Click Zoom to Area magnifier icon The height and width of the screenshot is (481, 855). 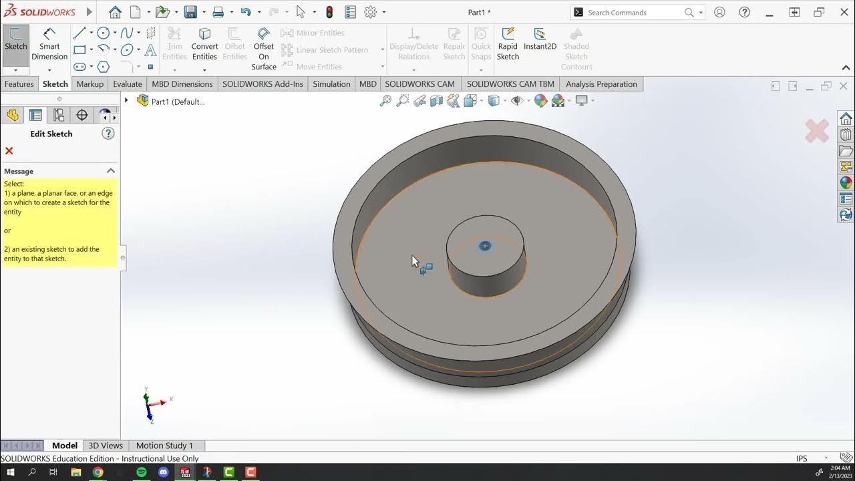[x=402, y=101]
